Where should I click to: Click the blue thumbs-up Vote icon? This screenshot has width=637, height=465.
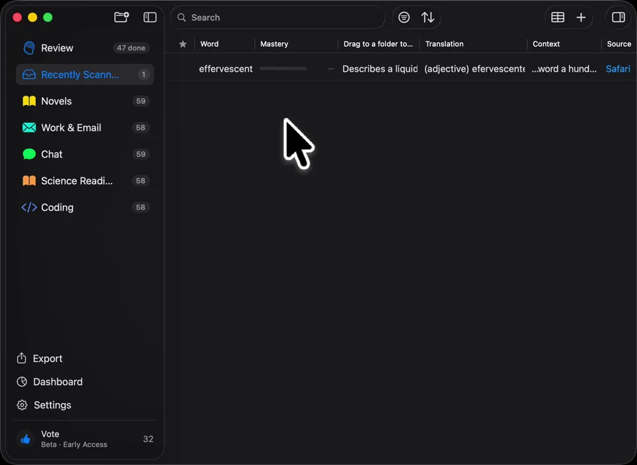(x=26, y=439)
